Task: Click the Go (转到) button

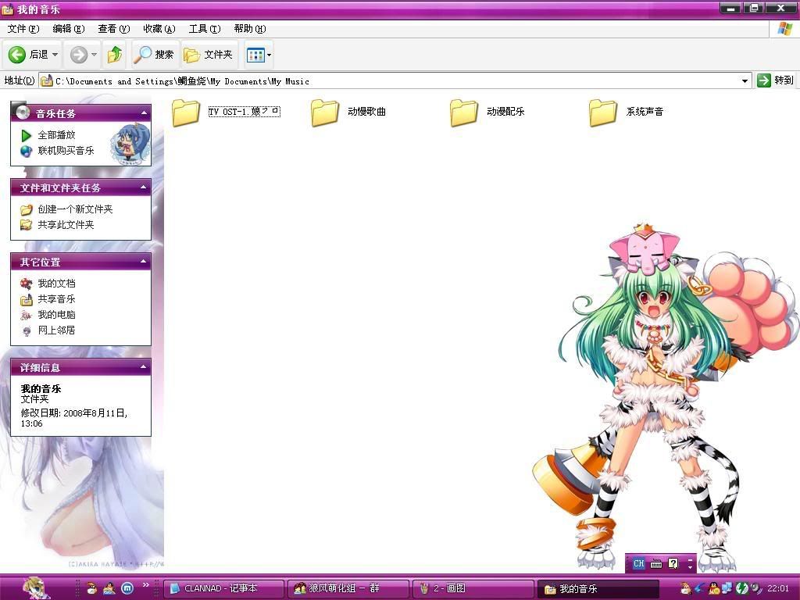Action: (x=776, y=80)
